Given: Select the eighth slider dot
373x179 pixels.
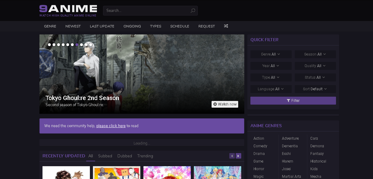Looking at the screenshot, I should click(x=81, y=45).
